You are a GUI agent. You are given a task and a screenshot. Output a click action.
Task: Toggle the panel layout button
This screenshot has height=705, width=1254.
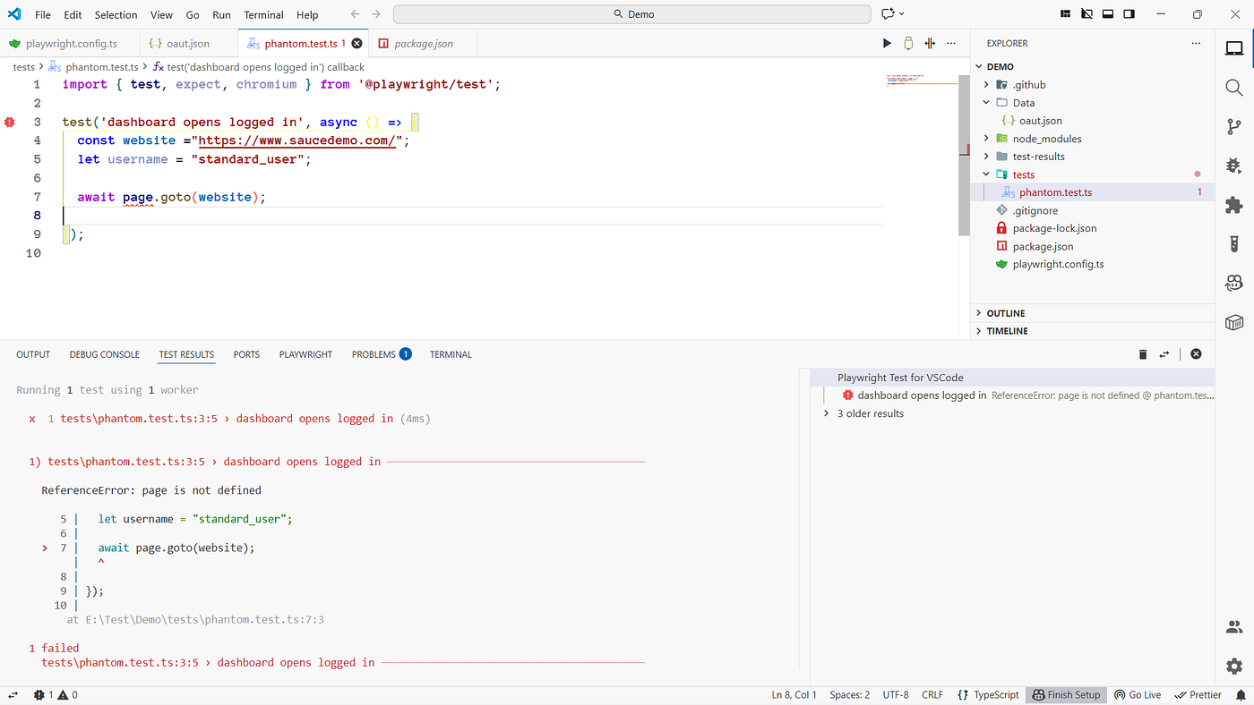1108,14
